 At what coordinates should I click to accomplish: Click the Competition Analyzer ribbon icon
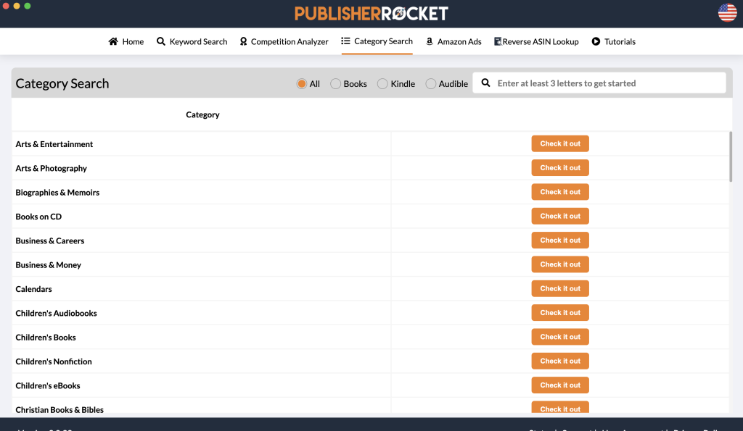click(x=244, y=42)
